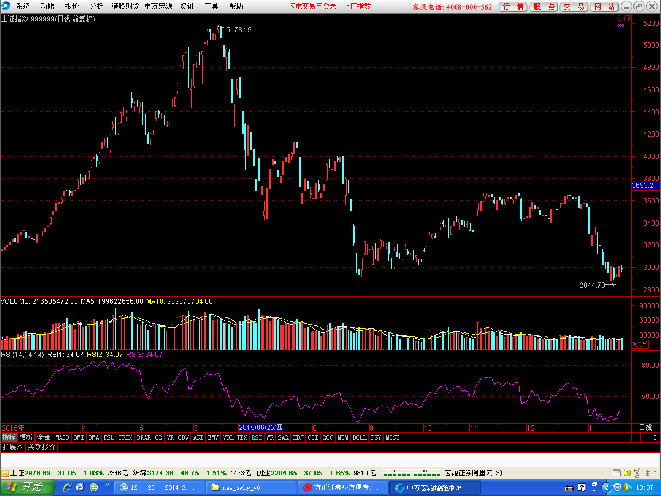Click the antenna signal icon in the status bar
661x496 pixels.
(x=637, y=473)
